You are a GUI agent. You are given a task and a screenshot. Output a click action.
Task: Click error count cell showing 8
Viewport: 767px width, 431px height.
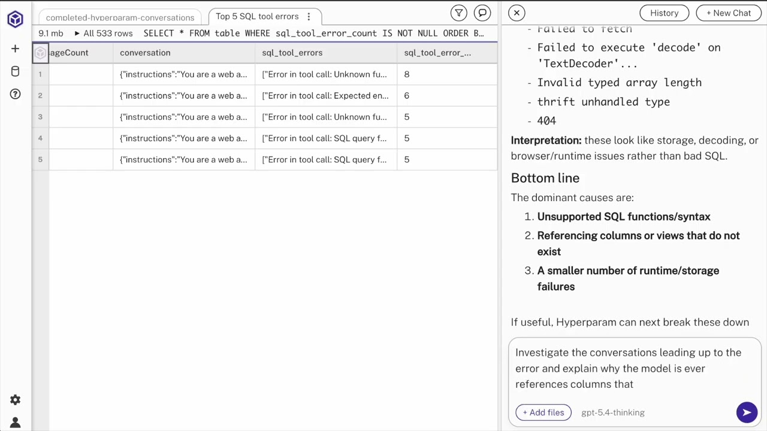pos(446,74)
